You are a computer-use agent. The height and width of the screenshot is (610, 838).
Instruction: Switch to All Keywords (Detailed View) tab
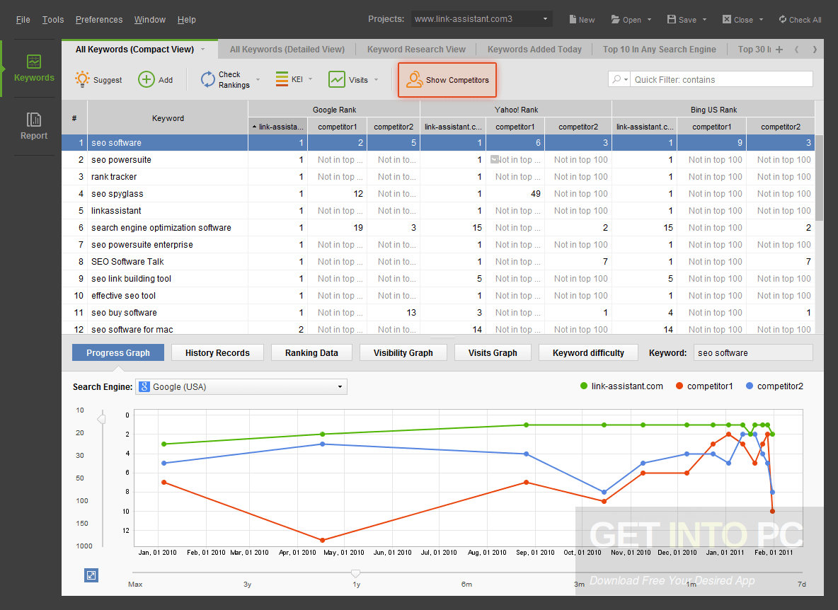click(x=287, y=49)
